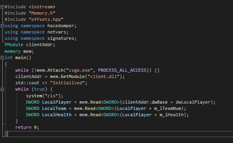The height and width of the screenshot is (143, 233).
Task: Click clientAddr in the PModule declaration
Action: pyautogui.click(x=39, y=45)
